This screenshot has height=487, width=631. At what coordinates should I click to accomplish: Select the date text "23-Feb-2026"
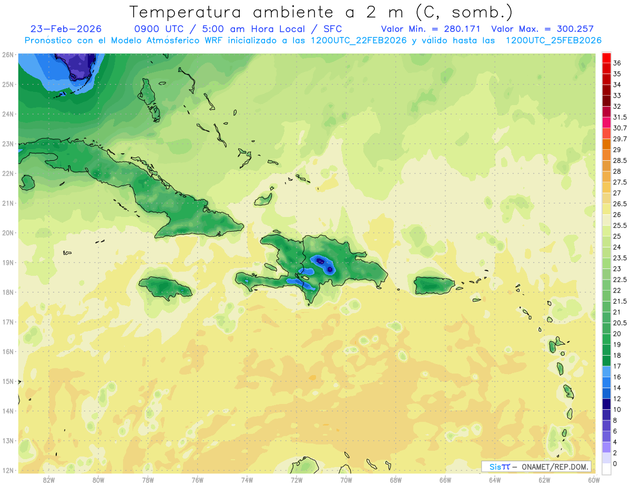tap(66, 29)
